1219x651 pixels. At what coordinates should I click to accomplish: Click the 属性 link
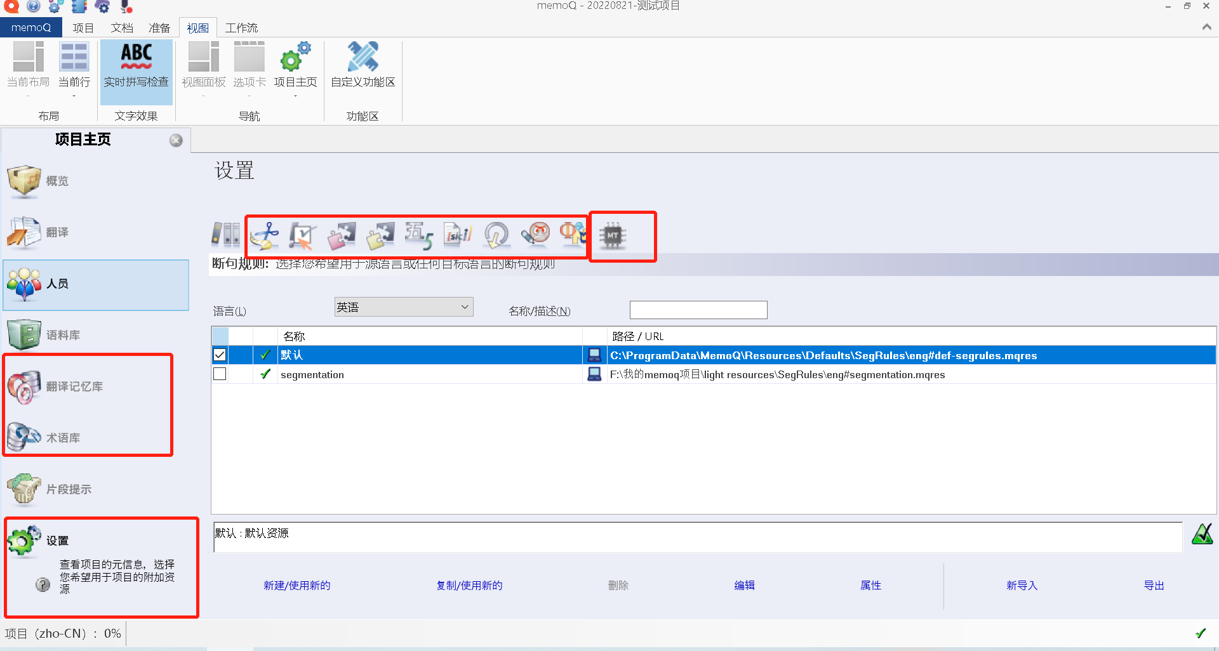870,585
